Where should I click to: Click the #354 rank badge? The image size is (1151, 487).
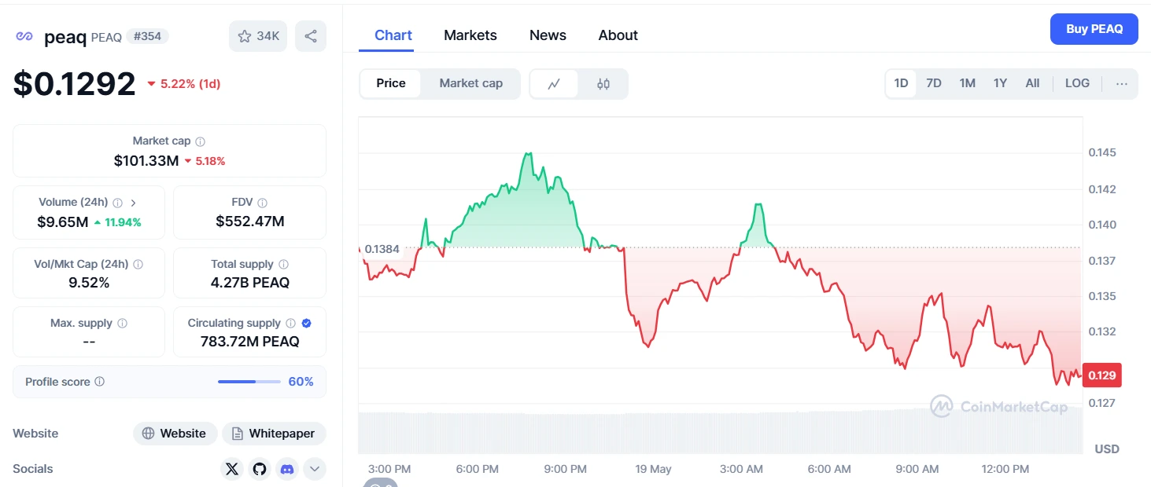(x=148, y=36)
